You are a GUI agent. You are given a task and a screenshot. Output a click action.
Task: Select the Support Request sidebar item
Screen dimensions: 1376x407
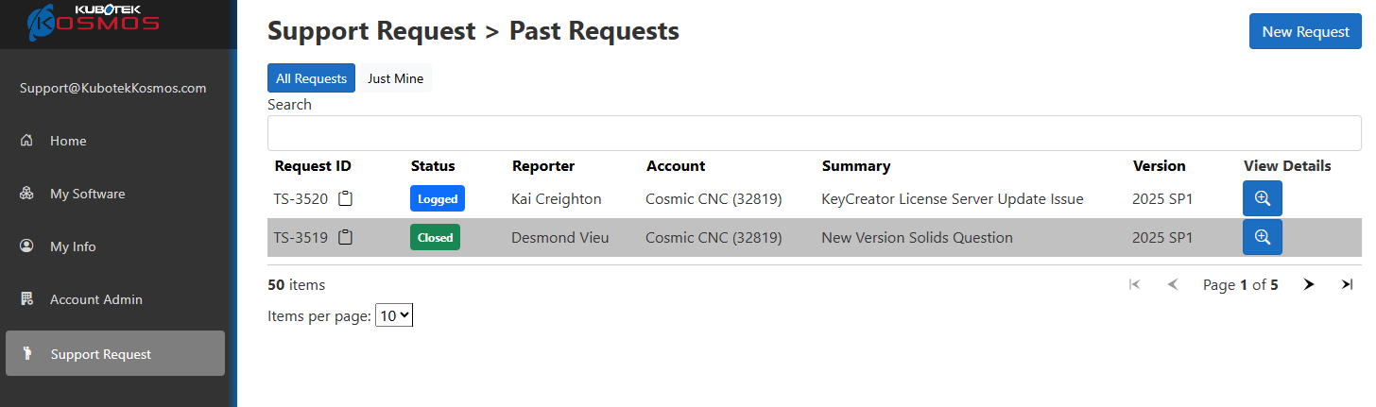coord(100,354)
